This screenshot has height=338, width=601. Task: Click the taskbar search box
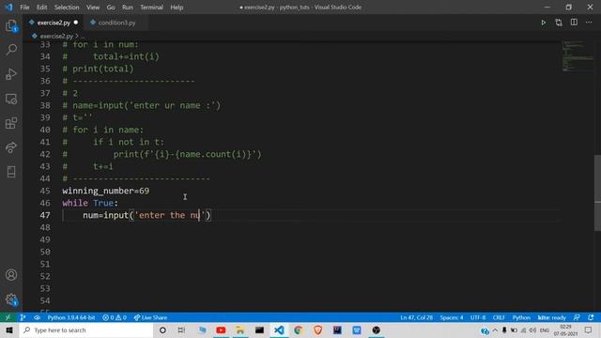pos(86,330)
